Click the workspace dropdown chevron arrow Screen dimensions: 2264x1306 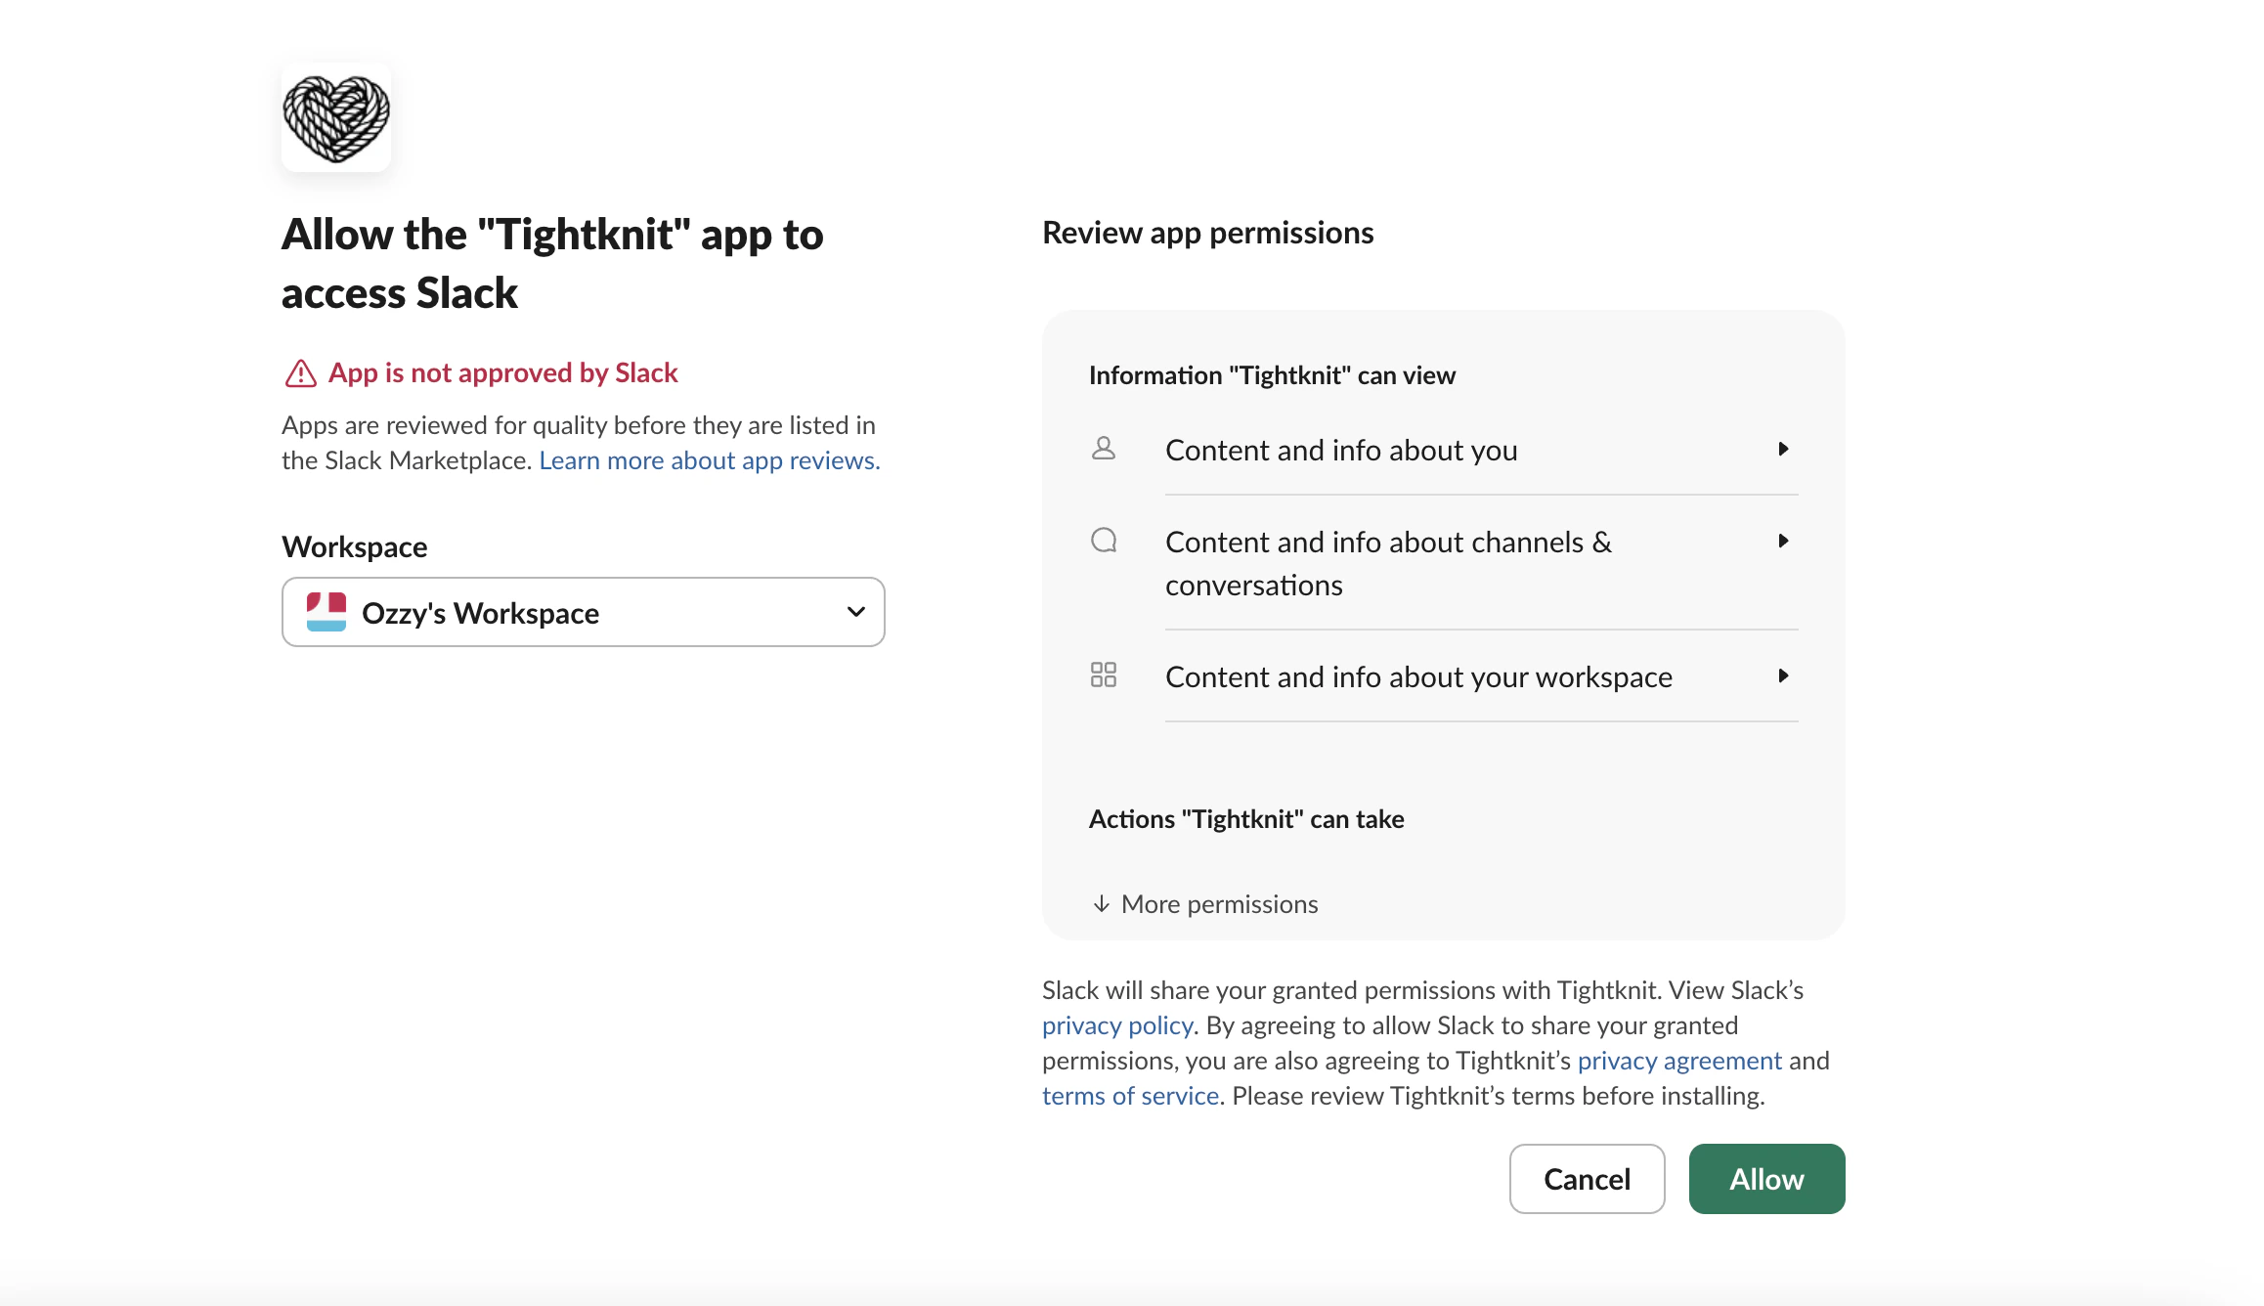click(856, 612)
